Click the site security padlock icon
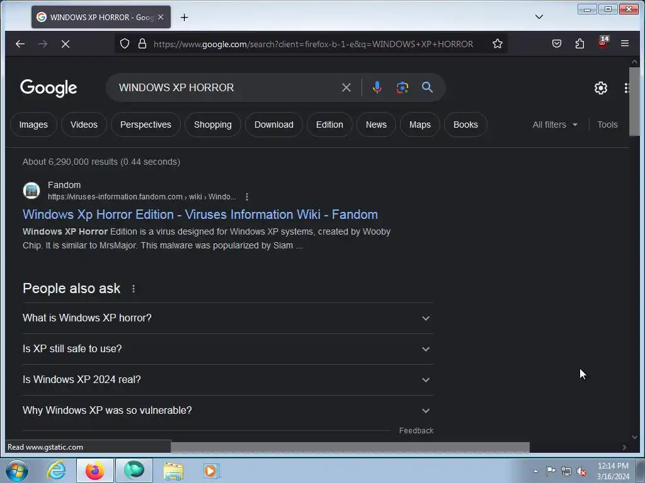Viewport: 645px width, 483px height. [x=142, y=43]
